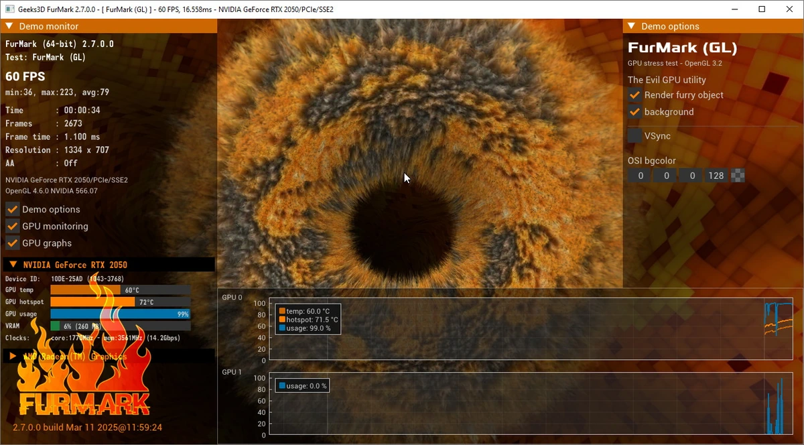Click the build date text under FurMark logo

click(88, 427)
